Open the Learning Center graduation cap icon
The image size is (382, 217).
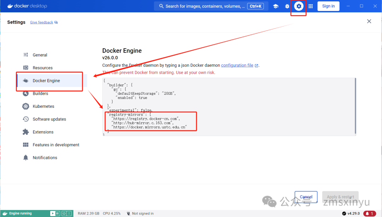point(276,6)
